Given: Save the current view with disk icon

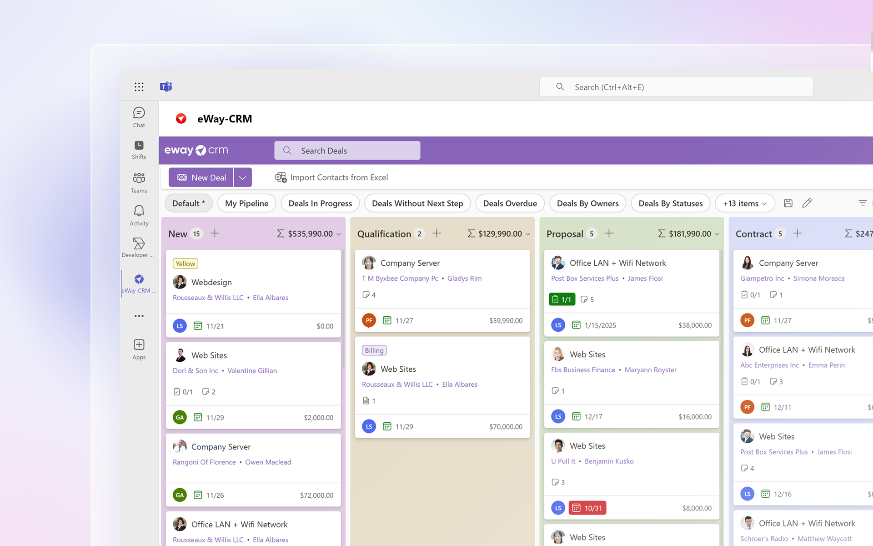Looking at the screenshot, I should (788, 203).
